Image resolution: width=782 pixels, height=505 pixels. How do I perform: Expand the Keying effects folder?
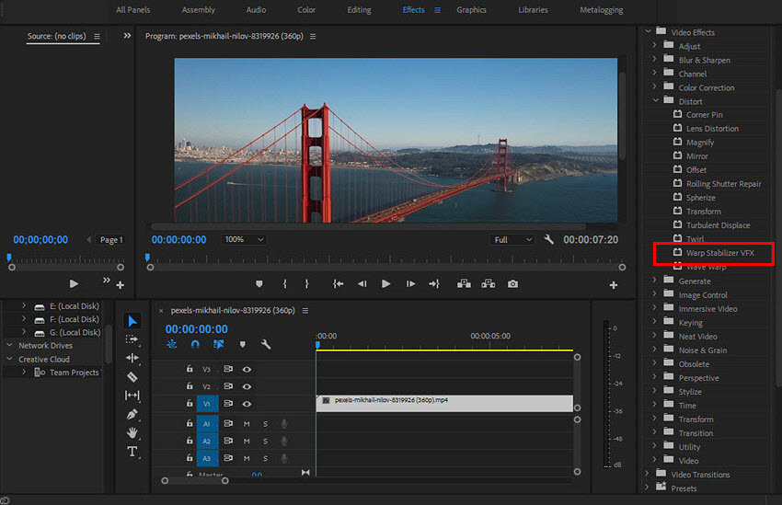click(655, 322)
